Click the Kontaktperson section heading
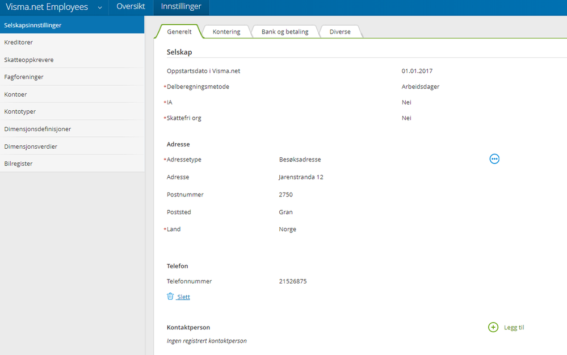Viewport: 567px width, 355px height. click(188, 327)
